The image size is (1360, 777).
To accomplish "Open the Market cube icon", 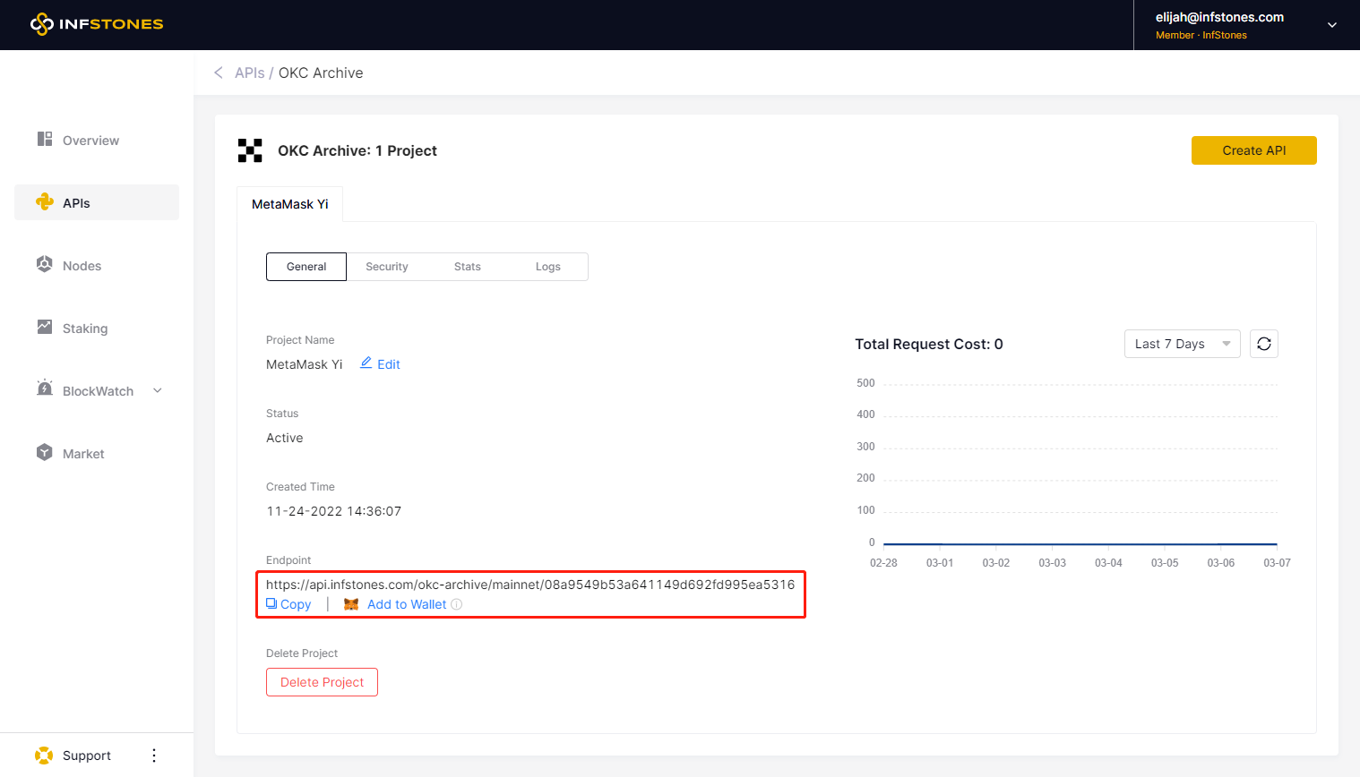I will point(45,452).
